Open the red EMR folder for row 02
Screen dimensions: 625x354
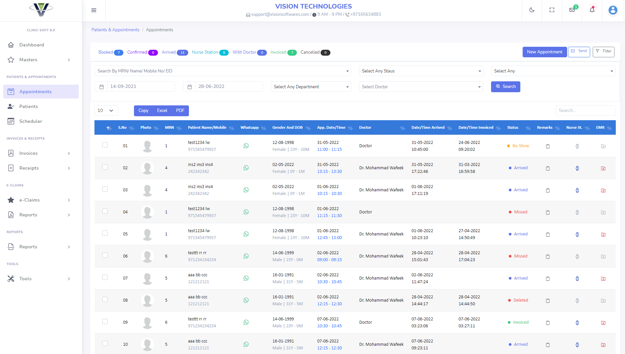tap(603, 168)
